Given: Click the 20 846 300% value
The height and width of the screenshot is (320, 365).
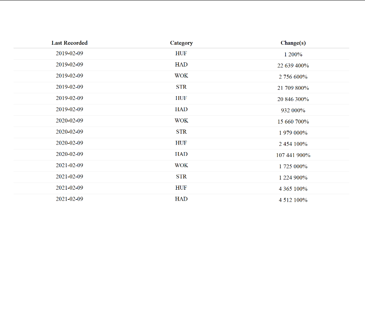Looking at the screenshot, I should (x=293, y=99).
